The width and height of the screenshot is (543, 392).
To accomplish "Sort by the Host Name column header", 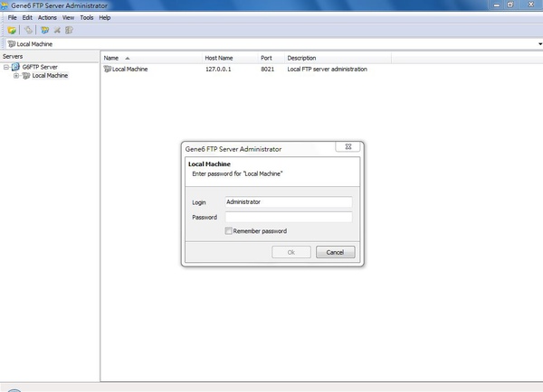I will (x=230, y=58).
